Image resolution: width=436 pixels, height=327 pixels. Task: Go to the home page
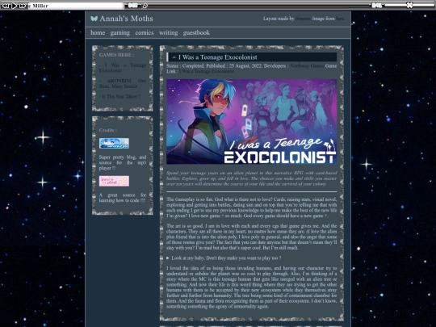[x=98, y=32]
